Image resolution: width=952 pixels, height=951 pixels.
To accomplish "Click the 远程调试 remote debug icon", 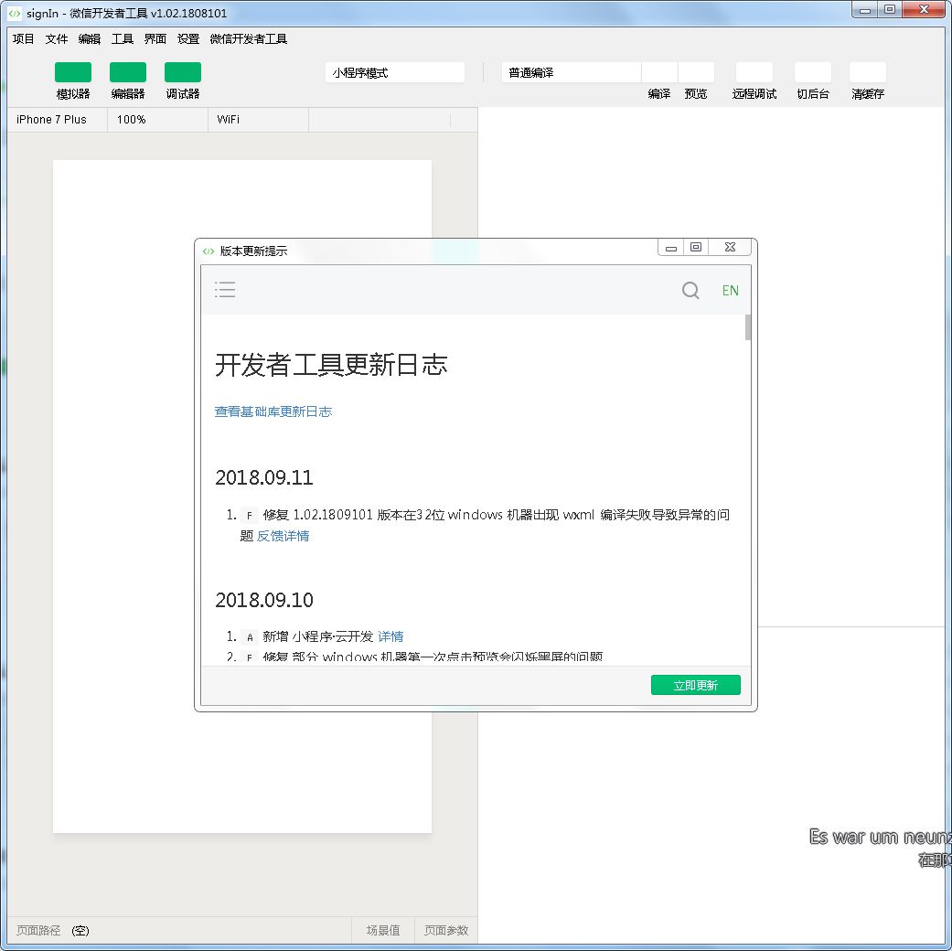I will point(754,72).
